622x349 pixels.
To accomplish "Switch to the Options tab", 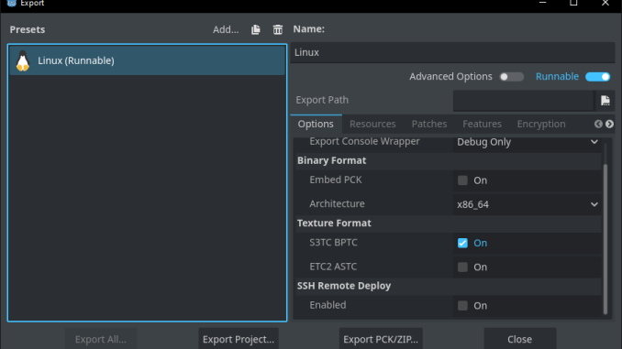I will pyautogui.click(x=316, y=124).
